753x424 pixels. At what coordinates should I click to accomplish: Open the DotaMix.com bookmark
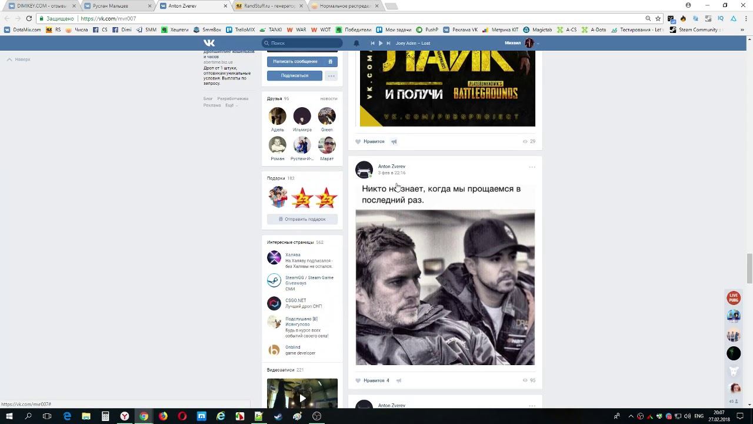pyautogui.click(x=23, y=29)
